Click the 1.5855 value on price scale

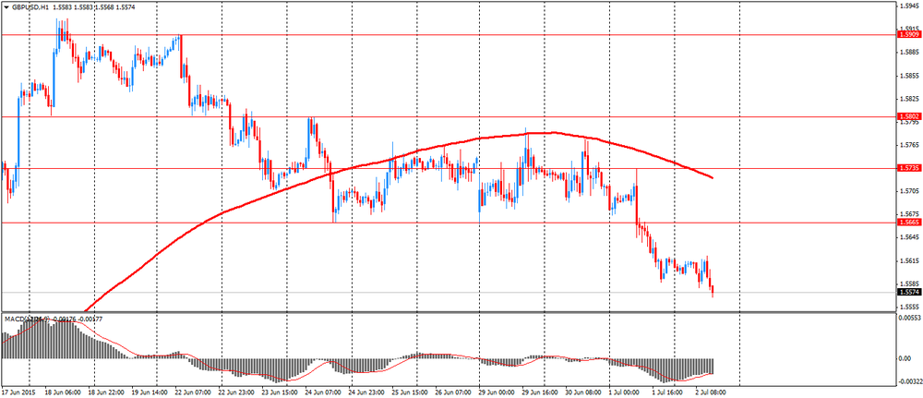point(907,76)
